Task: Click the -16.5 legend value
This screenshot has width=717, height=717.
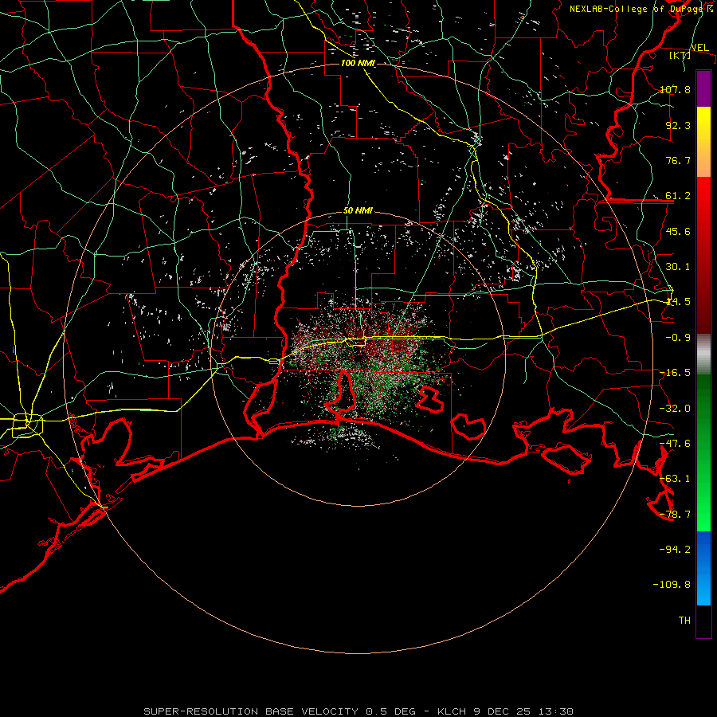Action: pos(675,373)
